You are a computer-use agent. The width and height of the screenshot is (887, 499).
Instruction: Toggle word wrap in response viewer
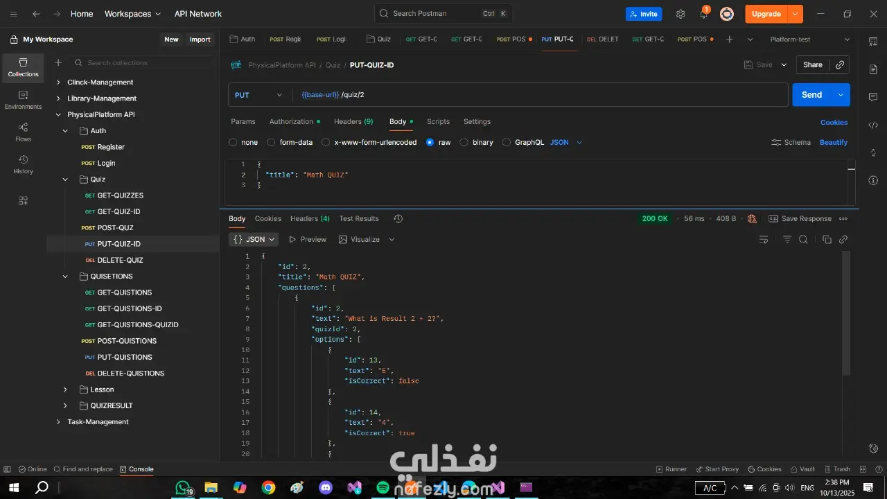(764, 239)
